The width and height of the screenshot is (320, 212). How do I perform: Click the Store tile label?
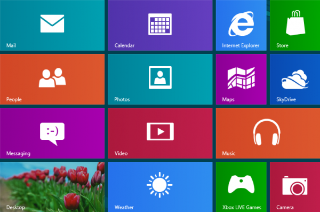point(282,45)
